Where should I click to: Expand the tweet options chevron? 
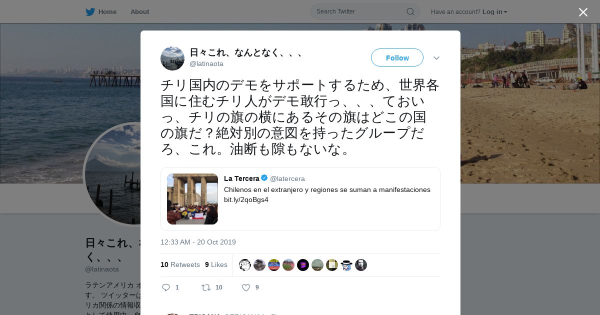click(436, 58)
